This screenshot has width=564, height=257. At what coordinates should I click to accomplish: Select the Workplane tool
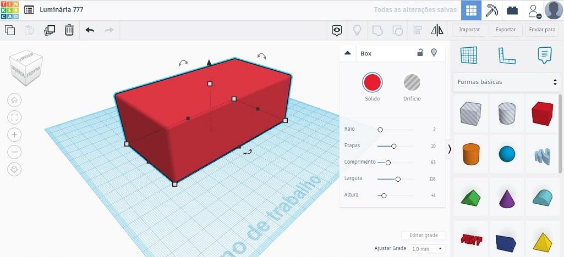(469, 55)
